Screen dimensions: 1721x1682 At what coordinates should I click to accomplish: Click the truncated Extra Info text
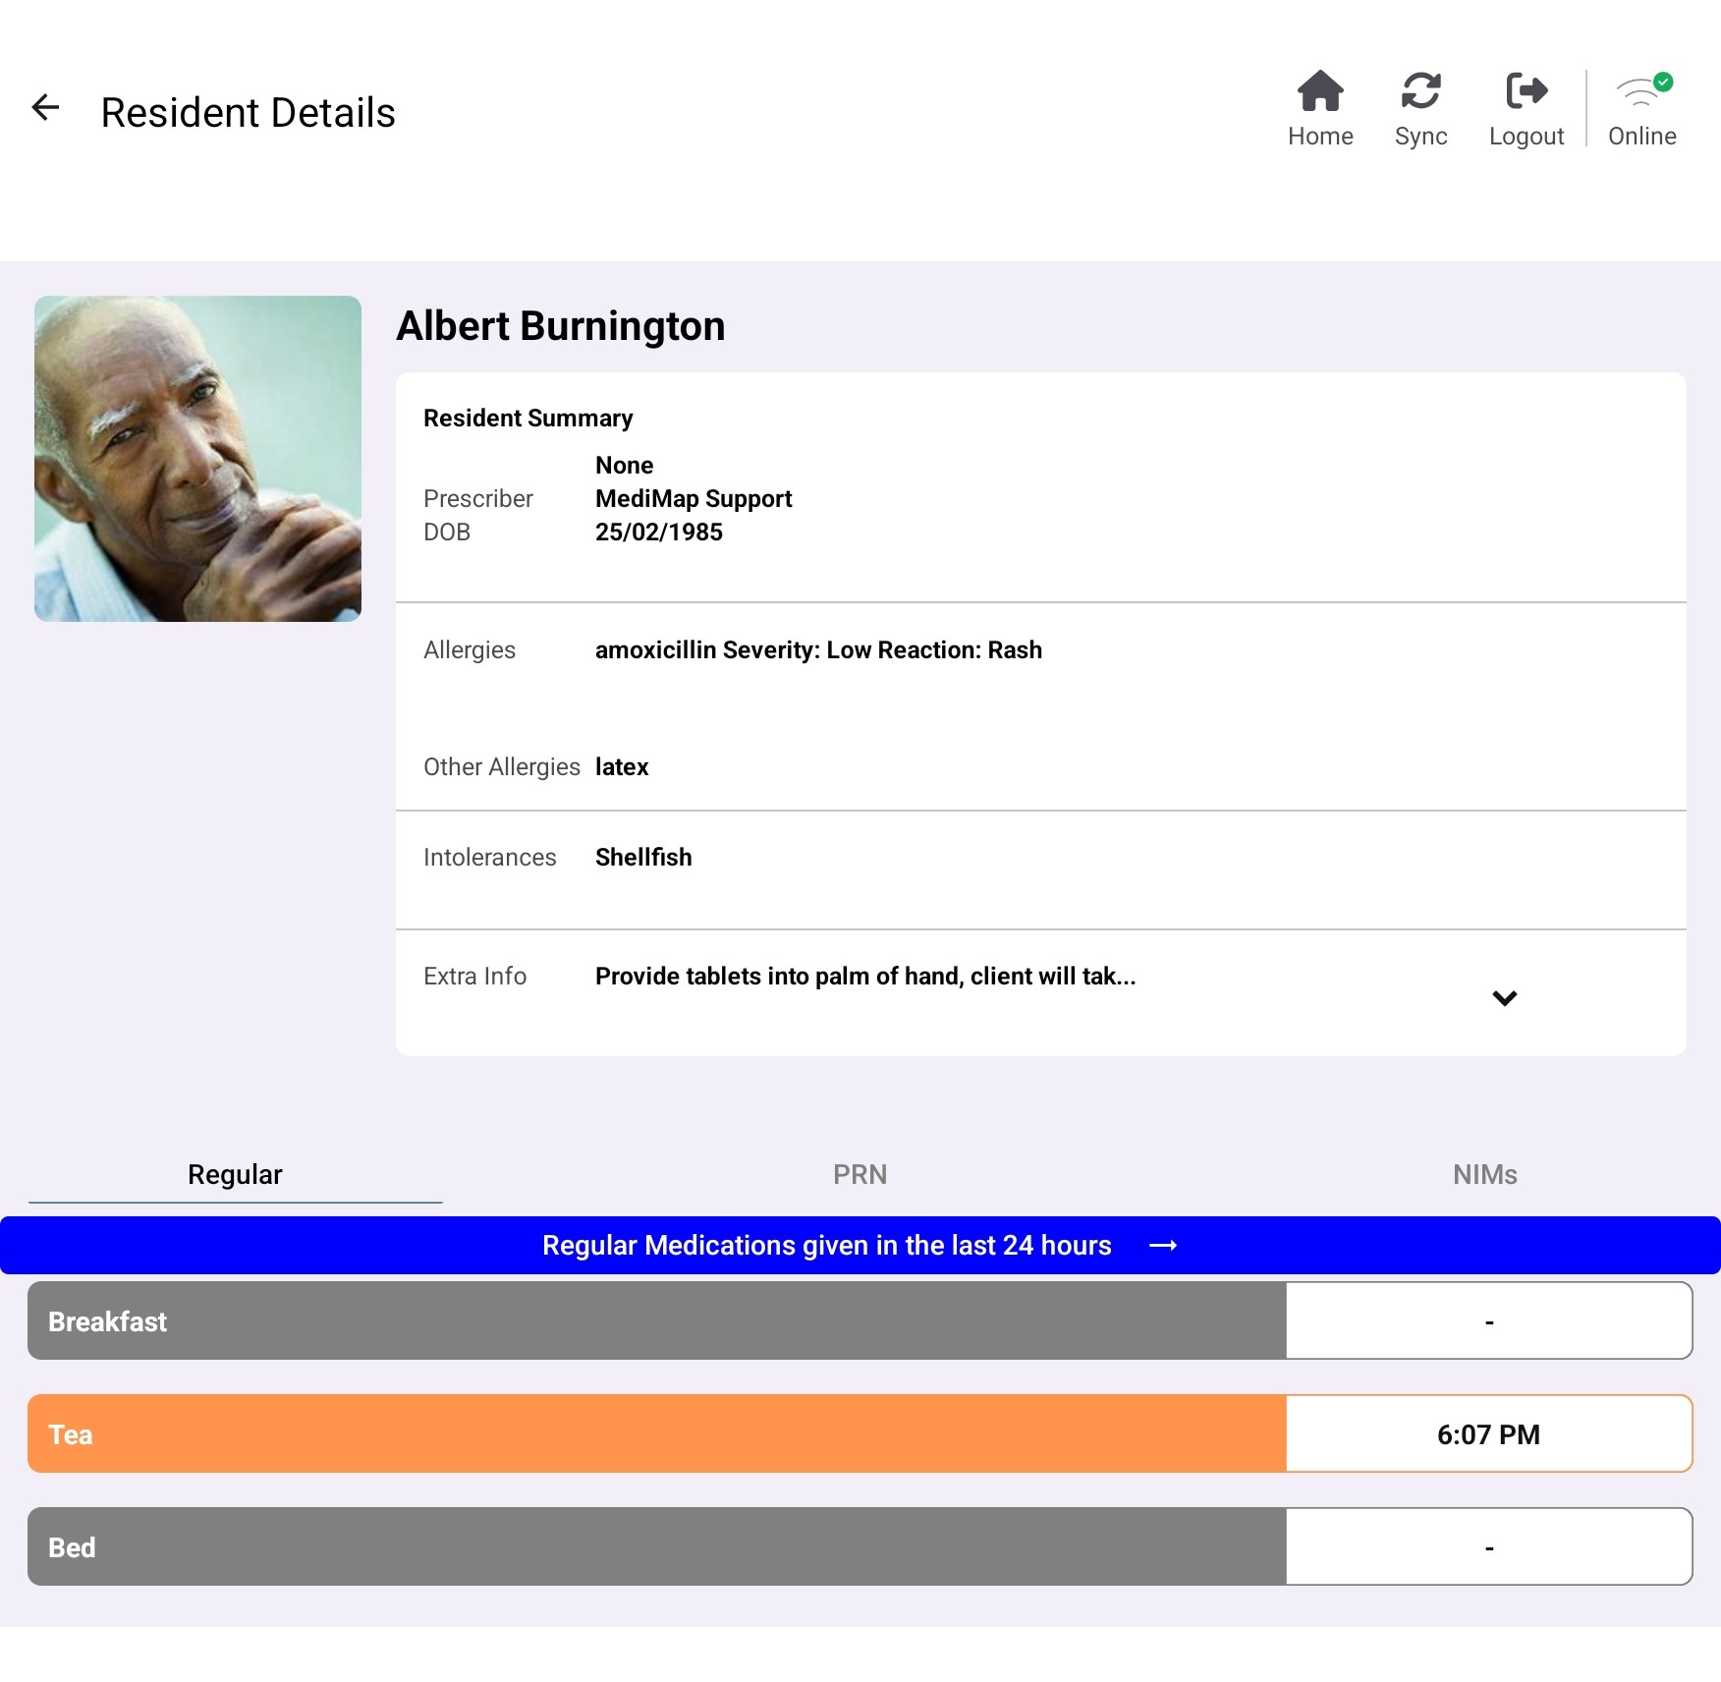(x=864, y=977)
